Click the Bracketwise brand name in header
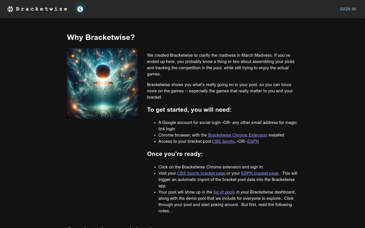Image resolution: width=365 pixels, height=228 pixels. coord(42,9)
